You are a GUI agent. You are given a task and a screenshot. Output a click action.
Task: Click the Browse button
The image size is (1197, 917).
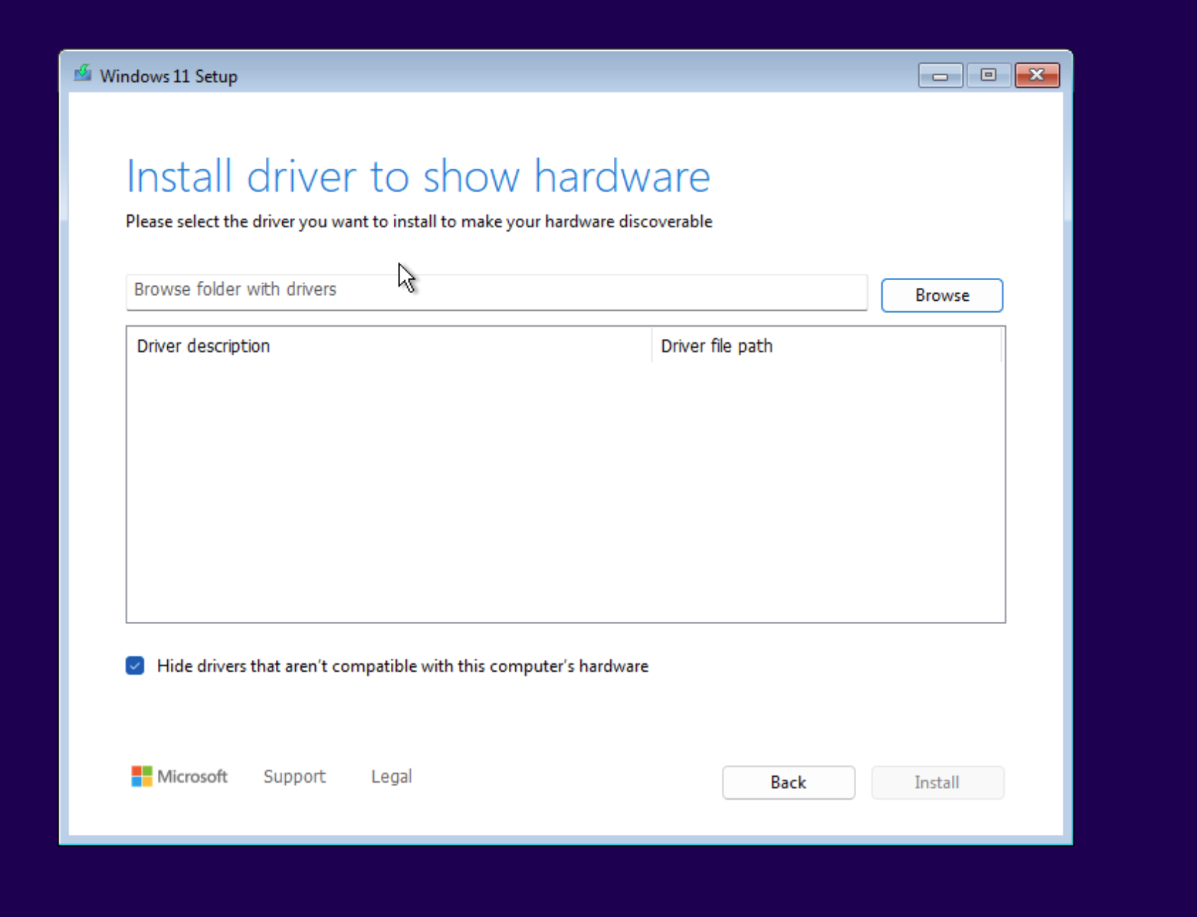tap(942, 295)
